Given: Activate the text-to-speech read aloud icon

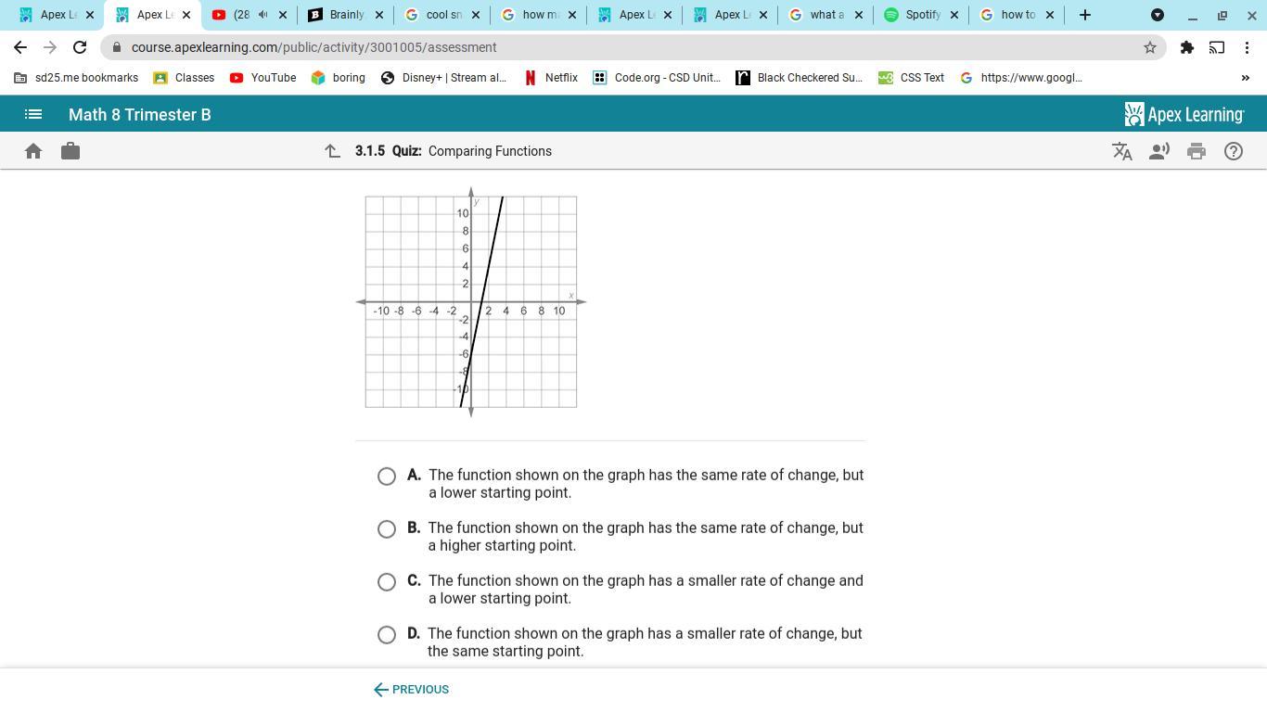Looking at the screenshot, I should pyautogui.click(x=1159, y=150).
